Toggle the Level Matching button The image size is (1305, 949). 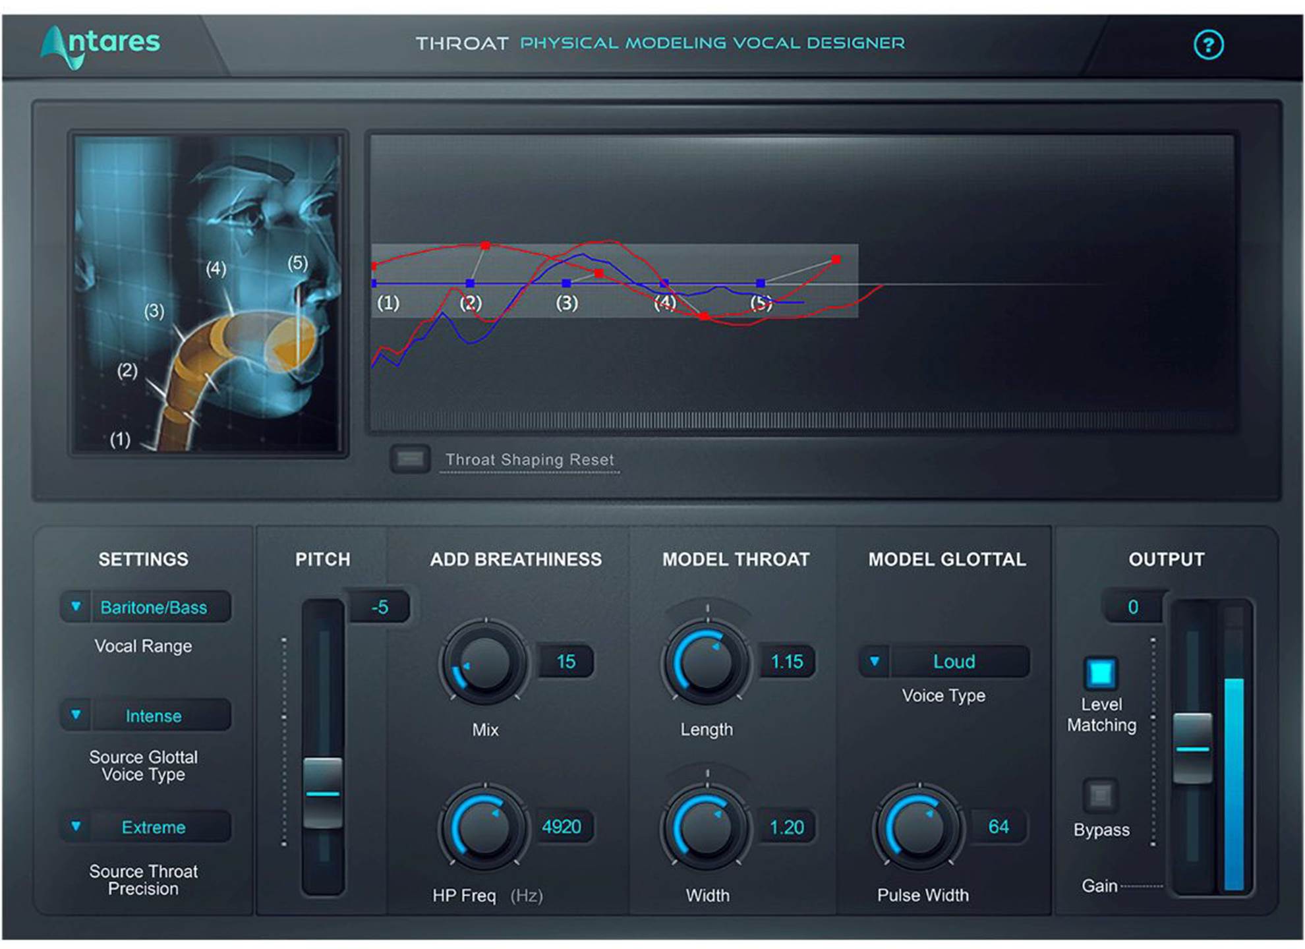1101,674
